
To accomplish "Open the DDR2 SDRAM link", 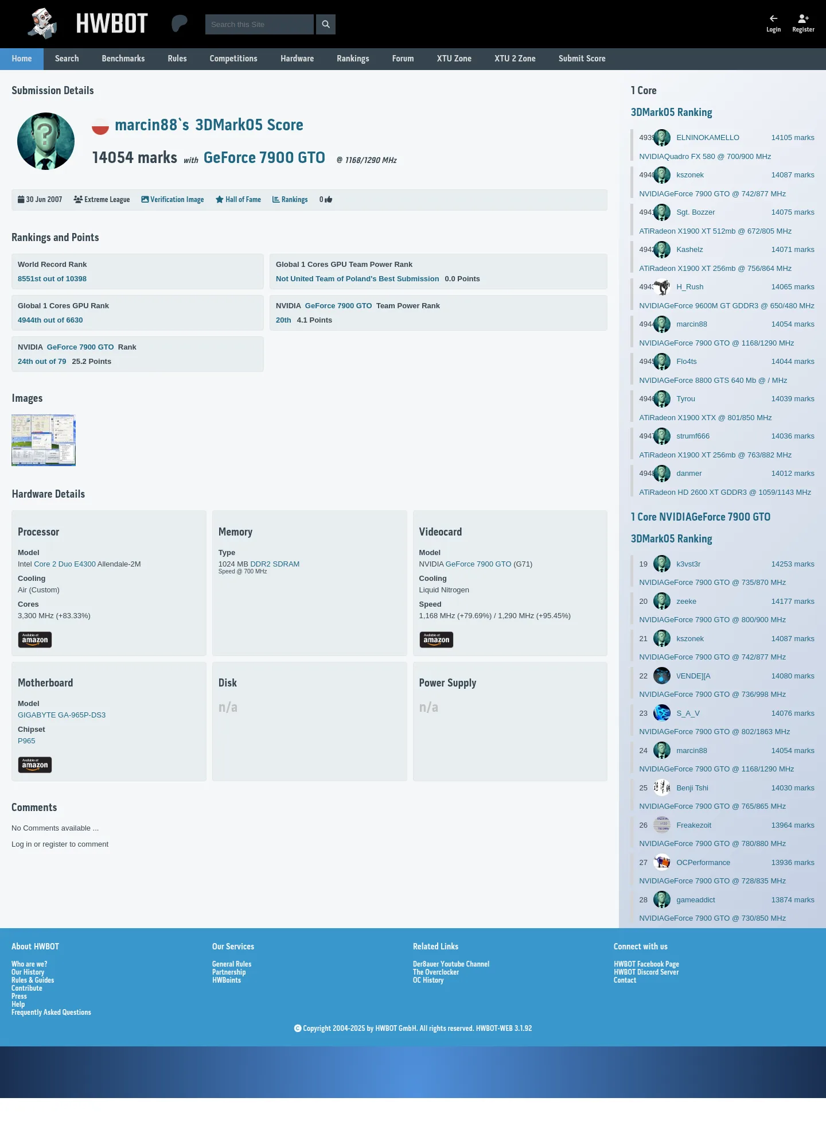I will (275, 564).
